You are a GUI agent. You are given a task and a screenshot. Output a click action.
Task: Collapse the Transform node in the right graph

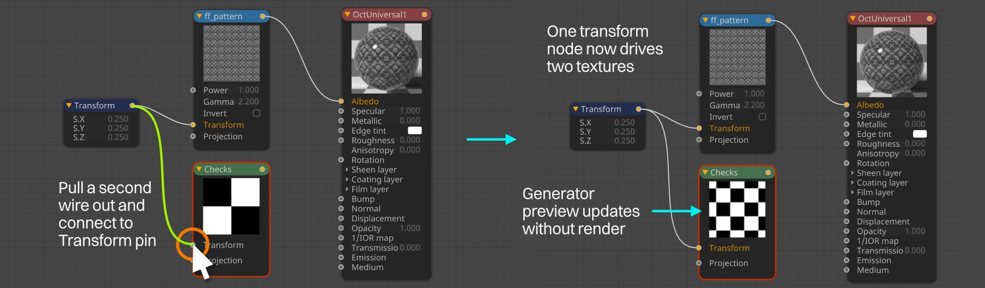(x=575, y=109)
